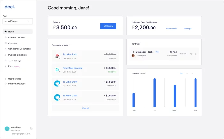Viewport: 224px width, 139px height.
Task: Select the 1y chart range
Action: [192, 73]
